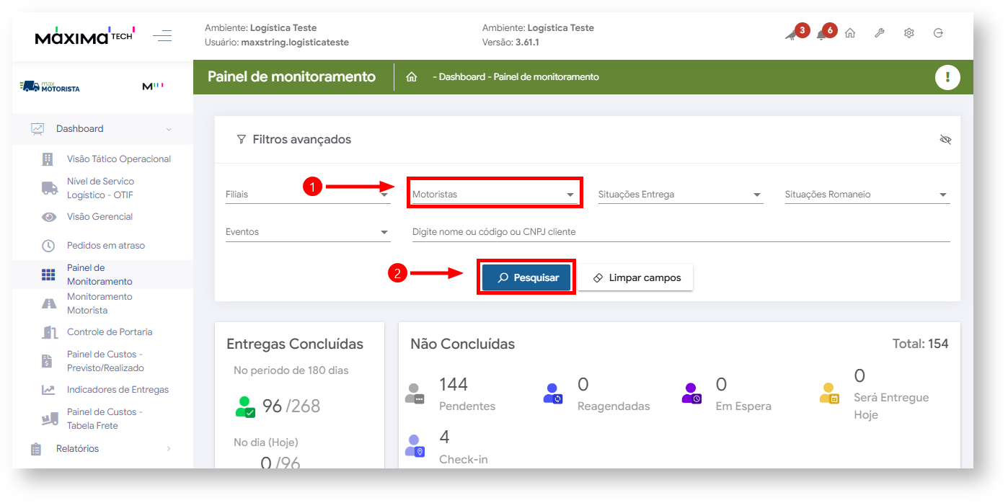Open the Motoristas dropdown
Image resolution: width=1008 pixels, height=503 pixels.
(x=494, y=194)
